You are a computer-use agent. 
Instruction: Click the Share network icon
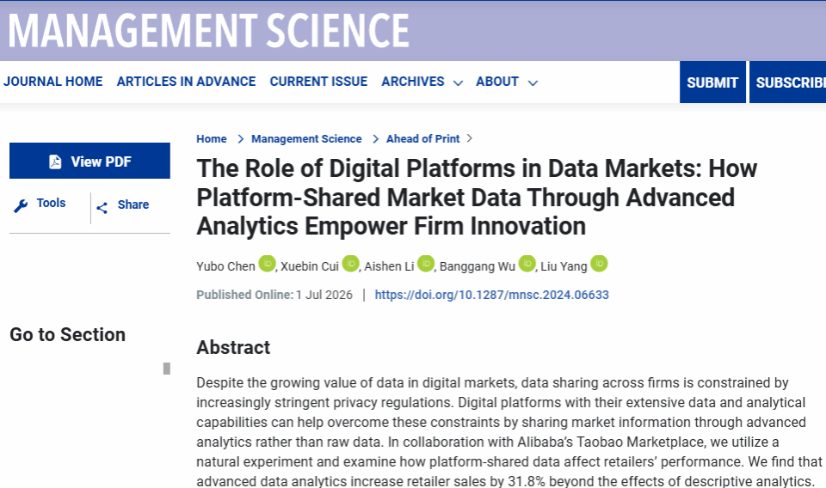coord(102,208)
